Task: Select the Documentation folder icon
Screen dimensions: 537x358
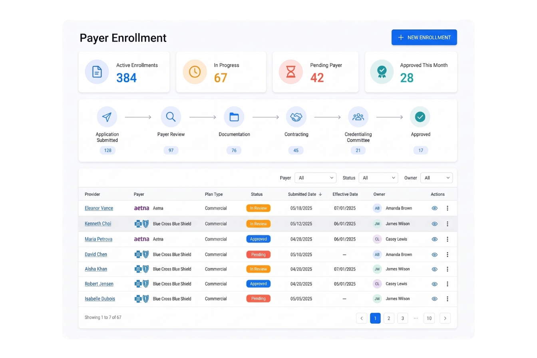Action: (234, 117)
